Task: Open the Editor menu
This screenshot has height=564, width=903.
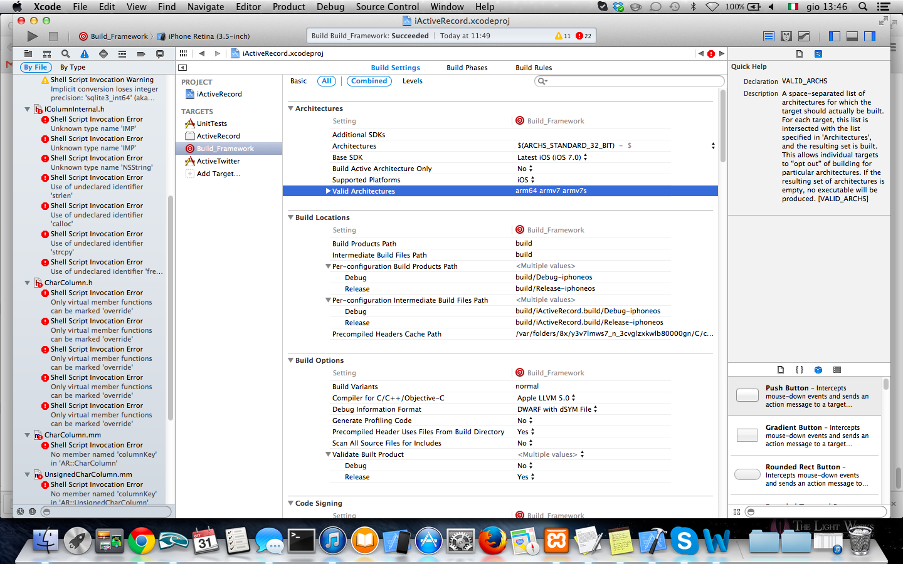Action: [x=248, y=7]
